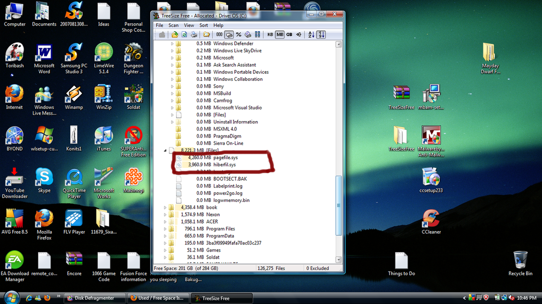Select the iTunes desktop shortcut

tap(104, 139)
